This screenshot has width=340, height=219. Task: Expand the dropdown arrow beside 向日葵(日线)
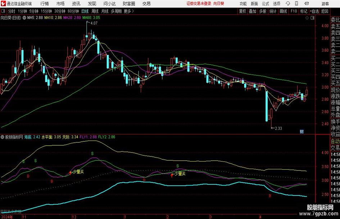tap(24, 18)
